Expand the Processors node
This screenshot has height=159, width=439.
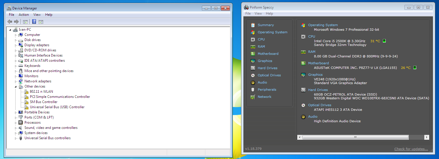16,123
